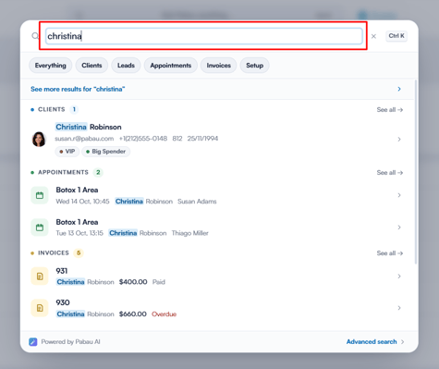This screenshot has width=439, height=369.
Task: Click the Overdue status text
Action: (x=164, y=314)
